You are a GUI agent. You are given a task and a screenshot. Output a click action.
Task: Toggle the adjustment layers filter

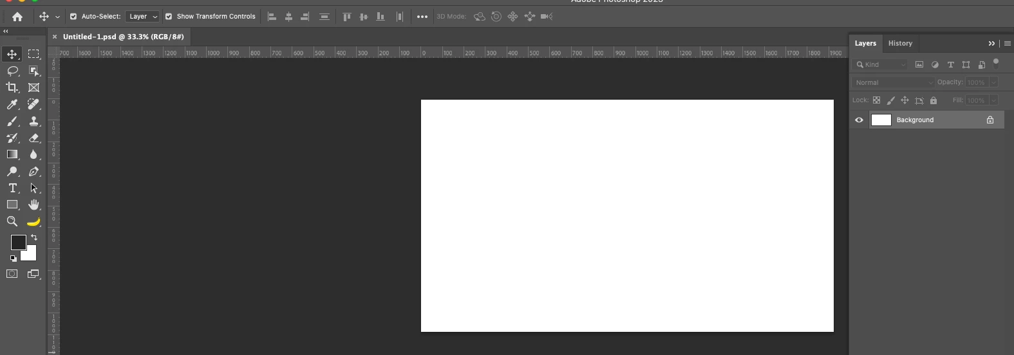pyautogui.click(x=935, y=64)
